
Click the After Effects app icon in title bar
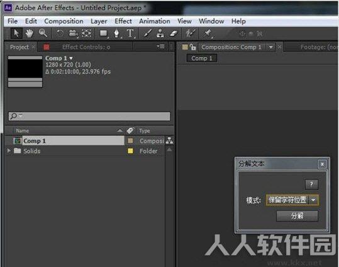click(x=8, y=8)
